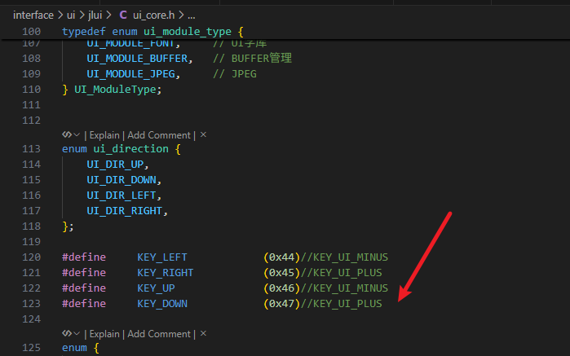Select line number 108 in the gutter
Viewport: 570px width, 356px height.
click(x=31, y=59)
